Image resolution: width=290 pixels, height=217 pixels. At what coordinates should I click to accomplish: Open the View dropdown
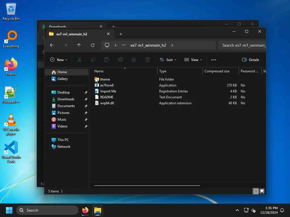click(x=193, y=60)
